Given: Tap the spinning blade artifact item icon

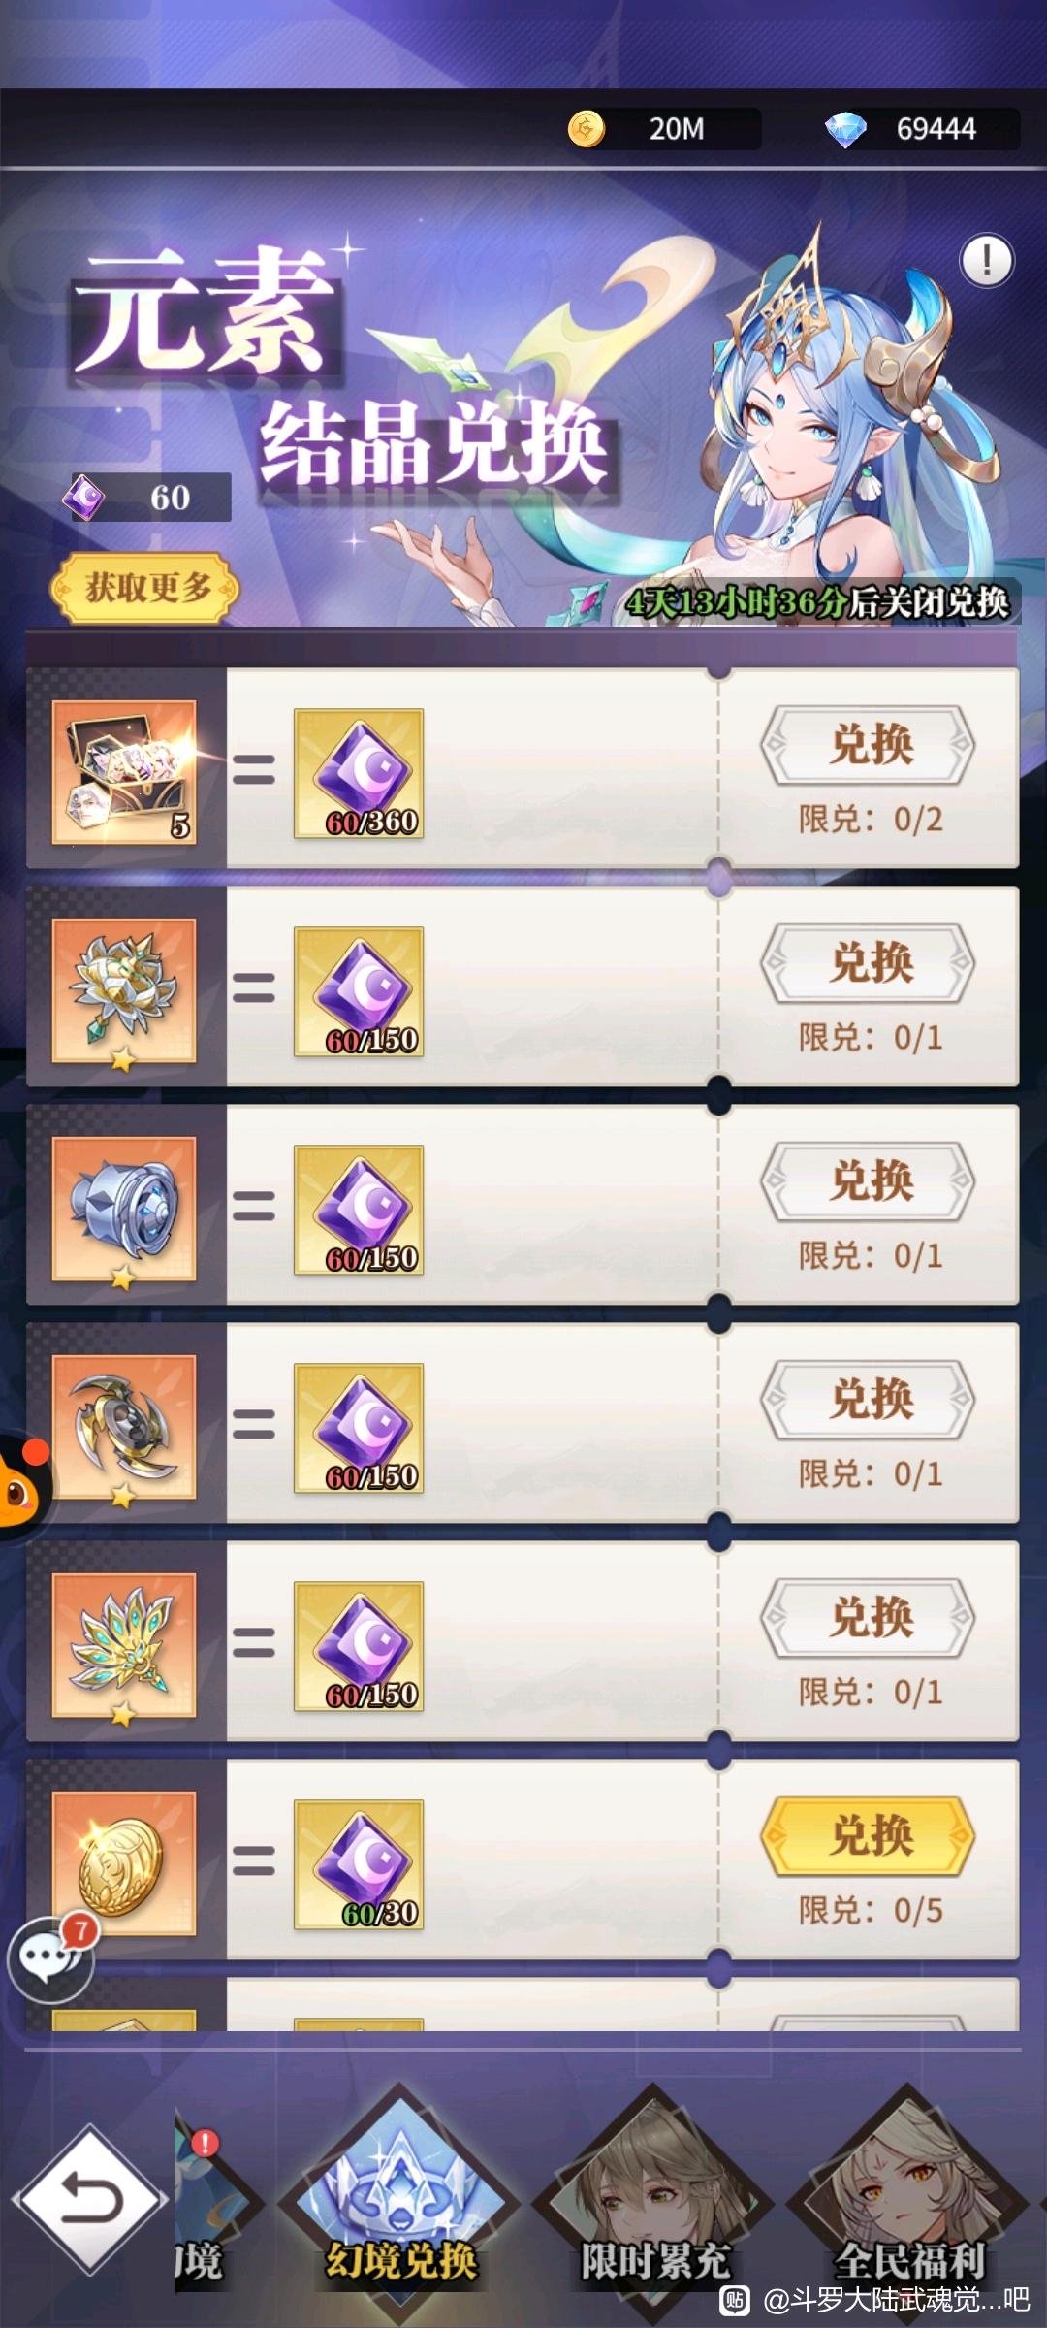Looking at the screenshot, I should pos(124,1427).
